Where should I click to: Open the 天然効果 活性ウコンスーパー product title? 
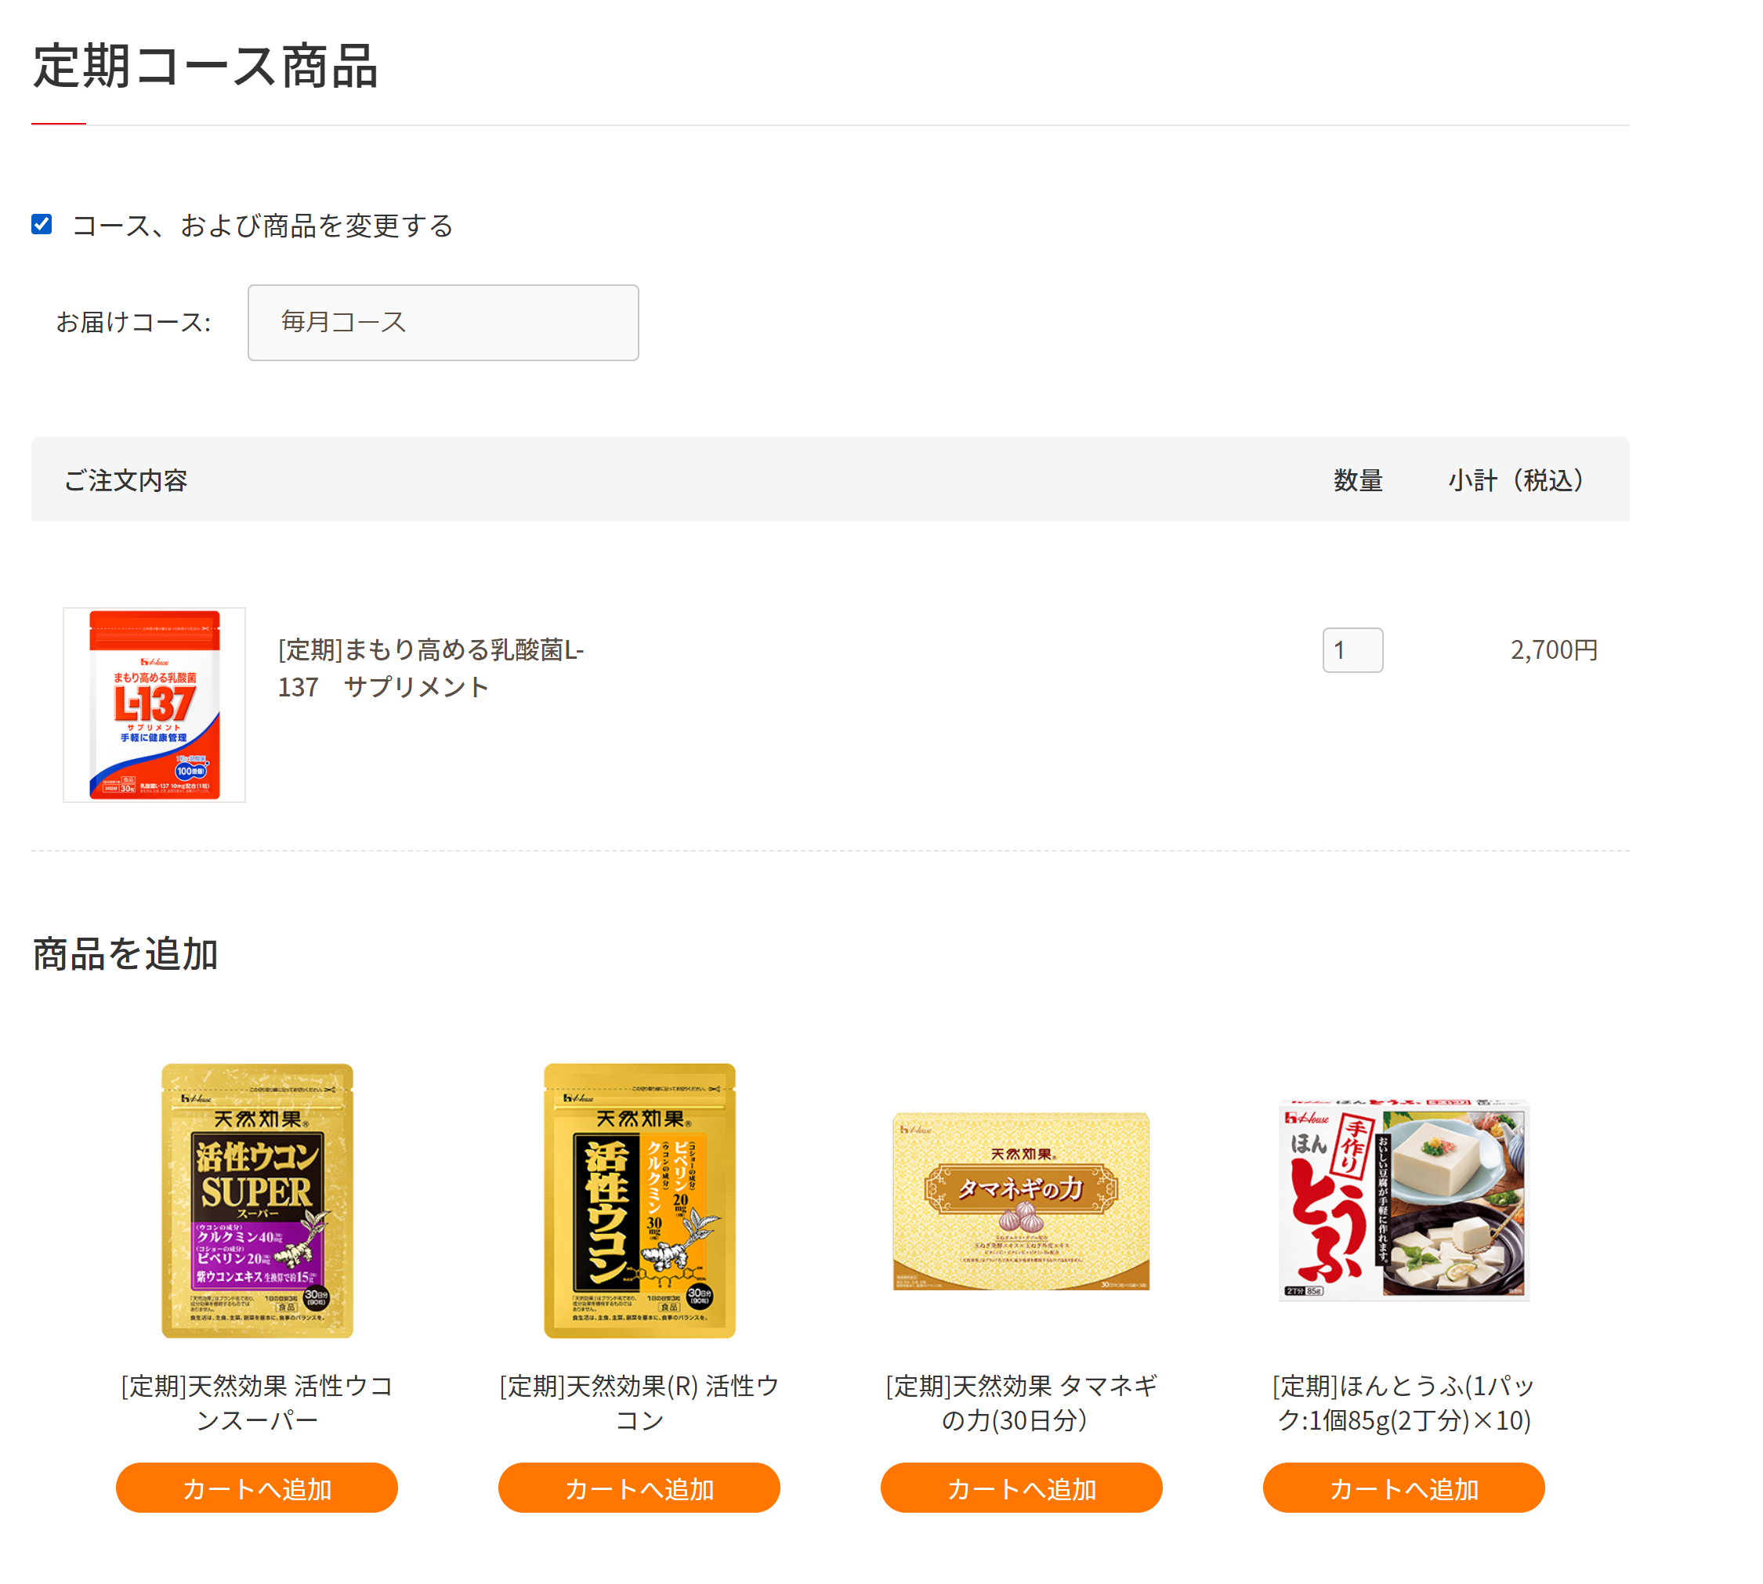click(x=257, y=1403)
